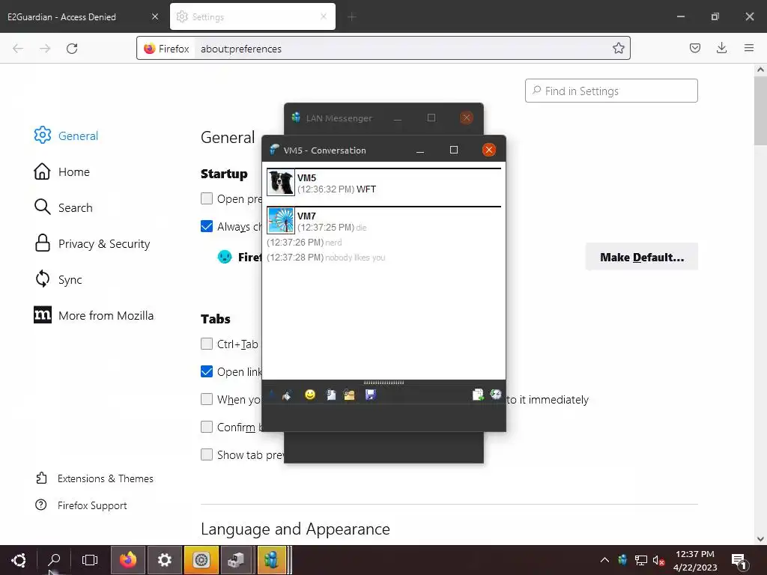Open notification center on taskbar
Viewport: 767px width, 575px height.
(739, 560)
